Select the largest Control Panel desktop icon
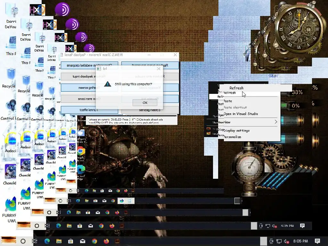 8,110
